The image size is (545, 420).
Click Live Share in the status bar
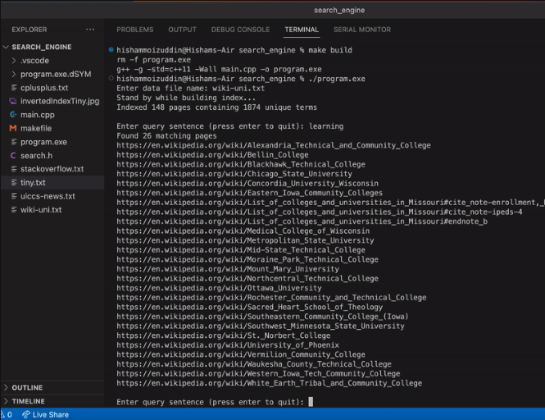(50, 415)
